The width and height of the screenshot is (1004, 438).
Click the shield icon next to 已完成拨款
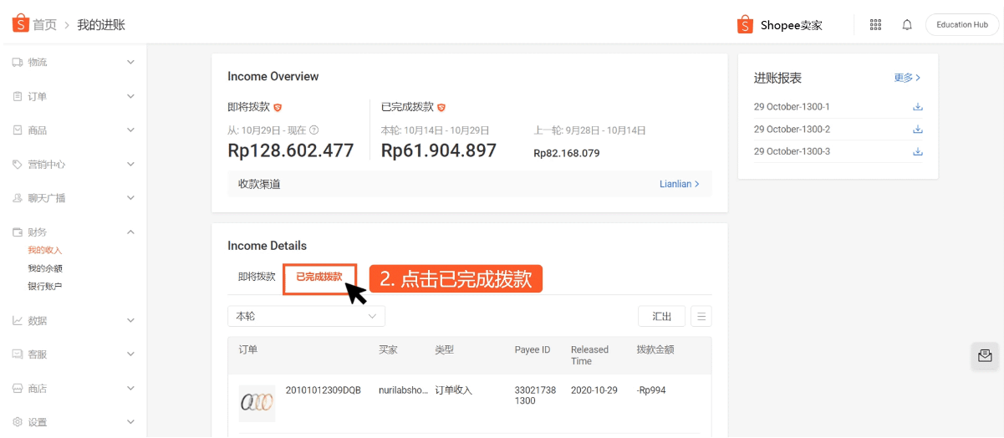point(441,107)
